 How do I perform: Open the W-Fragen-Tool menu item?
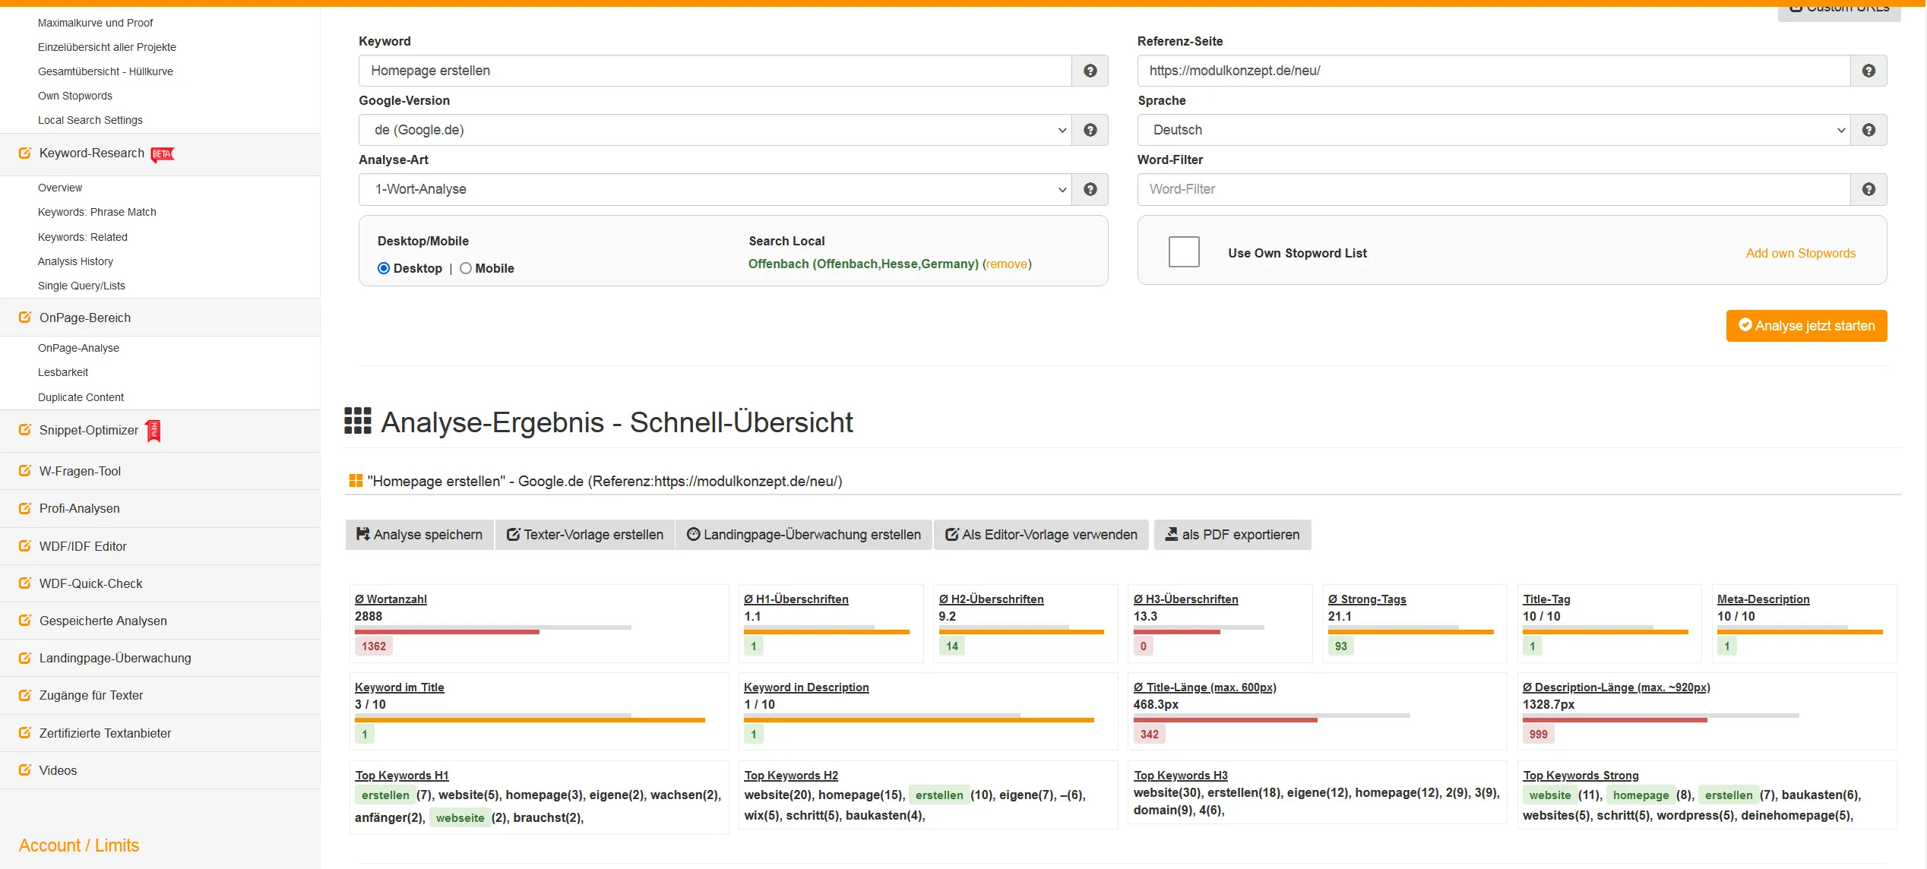click(80, 471)
